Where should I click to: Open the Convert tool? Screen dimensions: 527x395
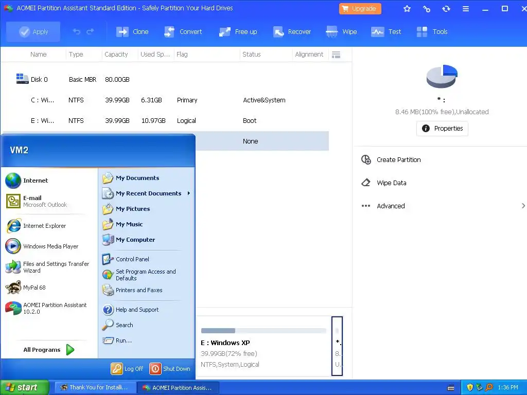tap(183, 31)
